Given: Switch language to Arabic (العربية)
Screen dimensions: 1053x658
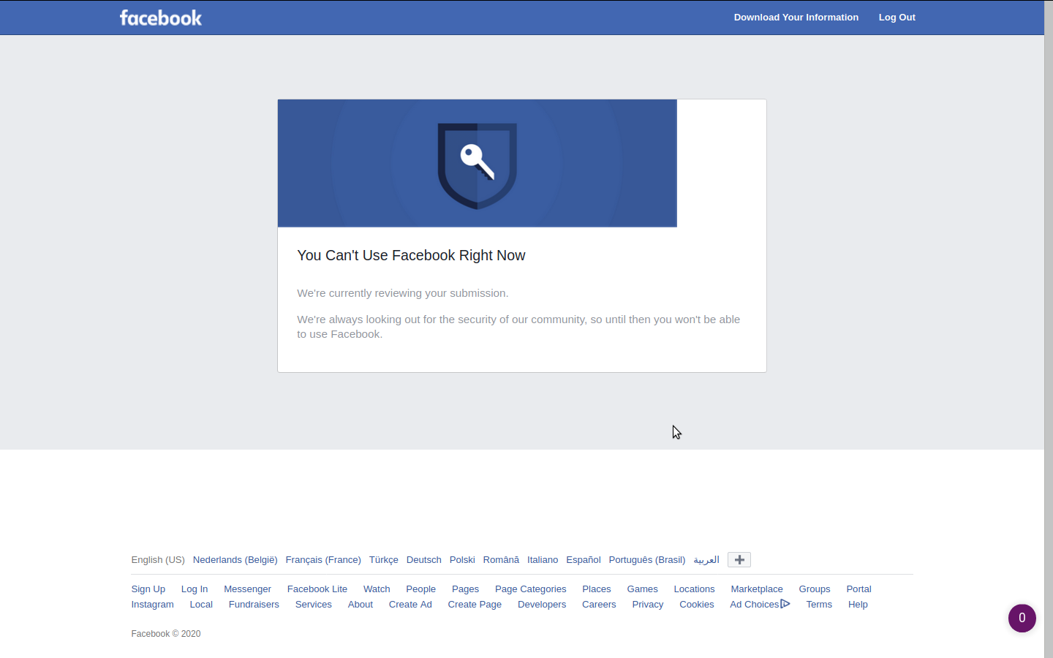Looking at the screenshot, I should pyautogui.click(x=706, y=560).
